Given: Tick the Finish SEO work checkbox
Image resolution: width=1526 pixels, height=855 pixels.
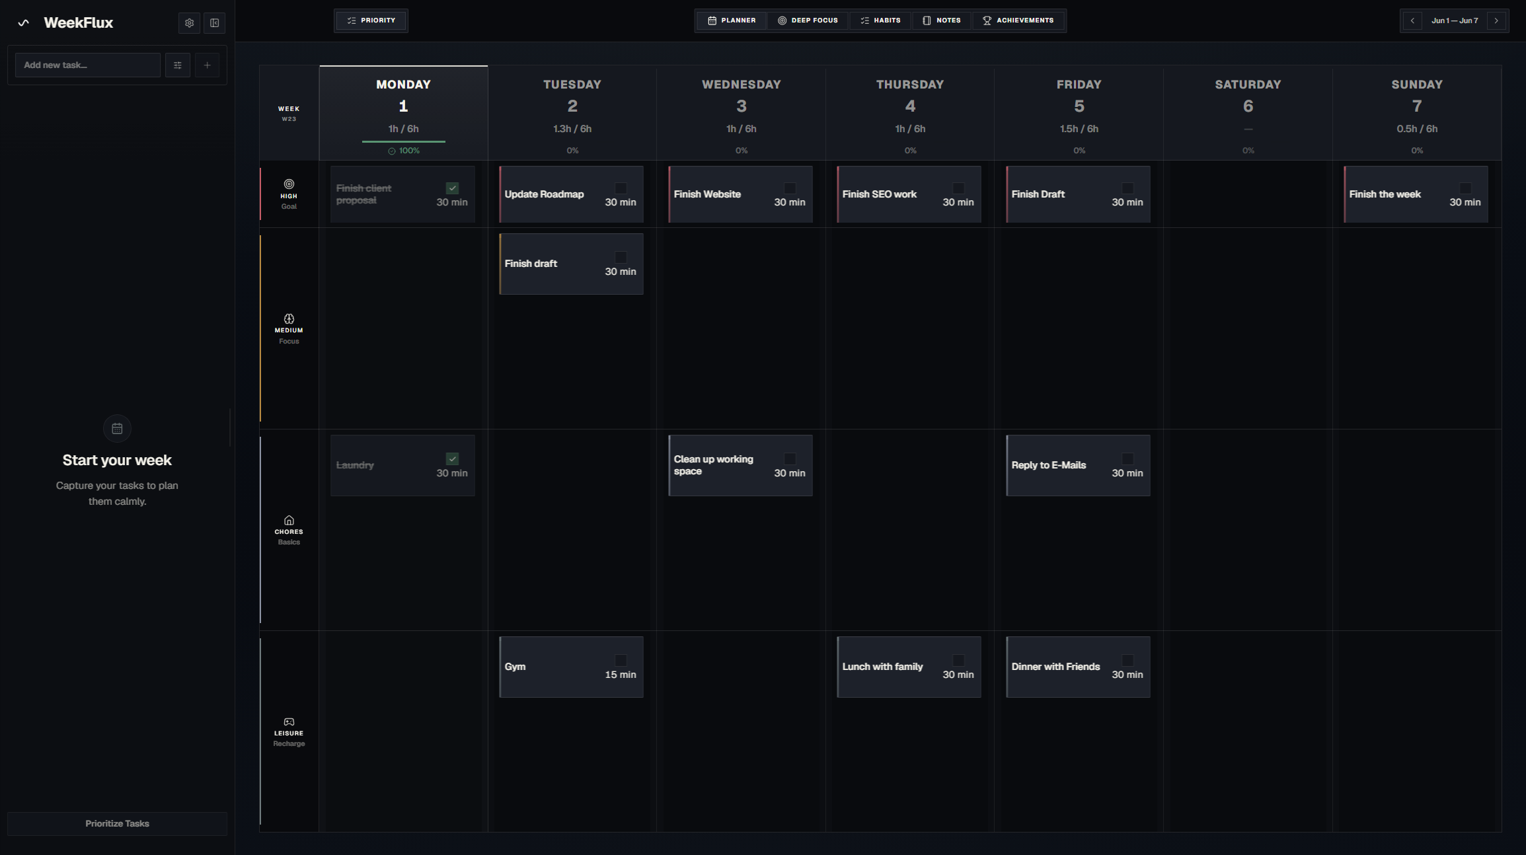Looking at the screenshot, I should click(958, 188).
